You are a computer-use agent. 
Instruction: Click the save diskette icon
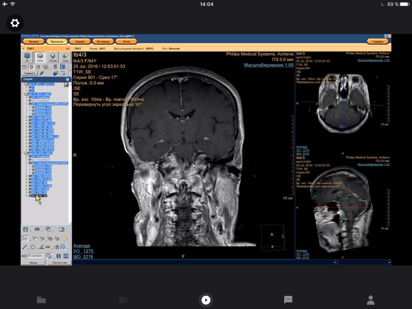[25, 229]
